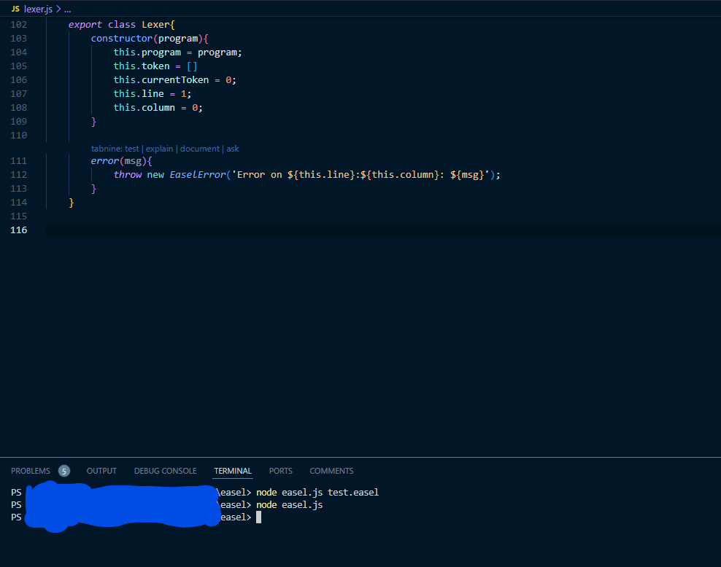Click 'currentToken' on line 106
721x567 pixels.
click(x=174, y=80)
